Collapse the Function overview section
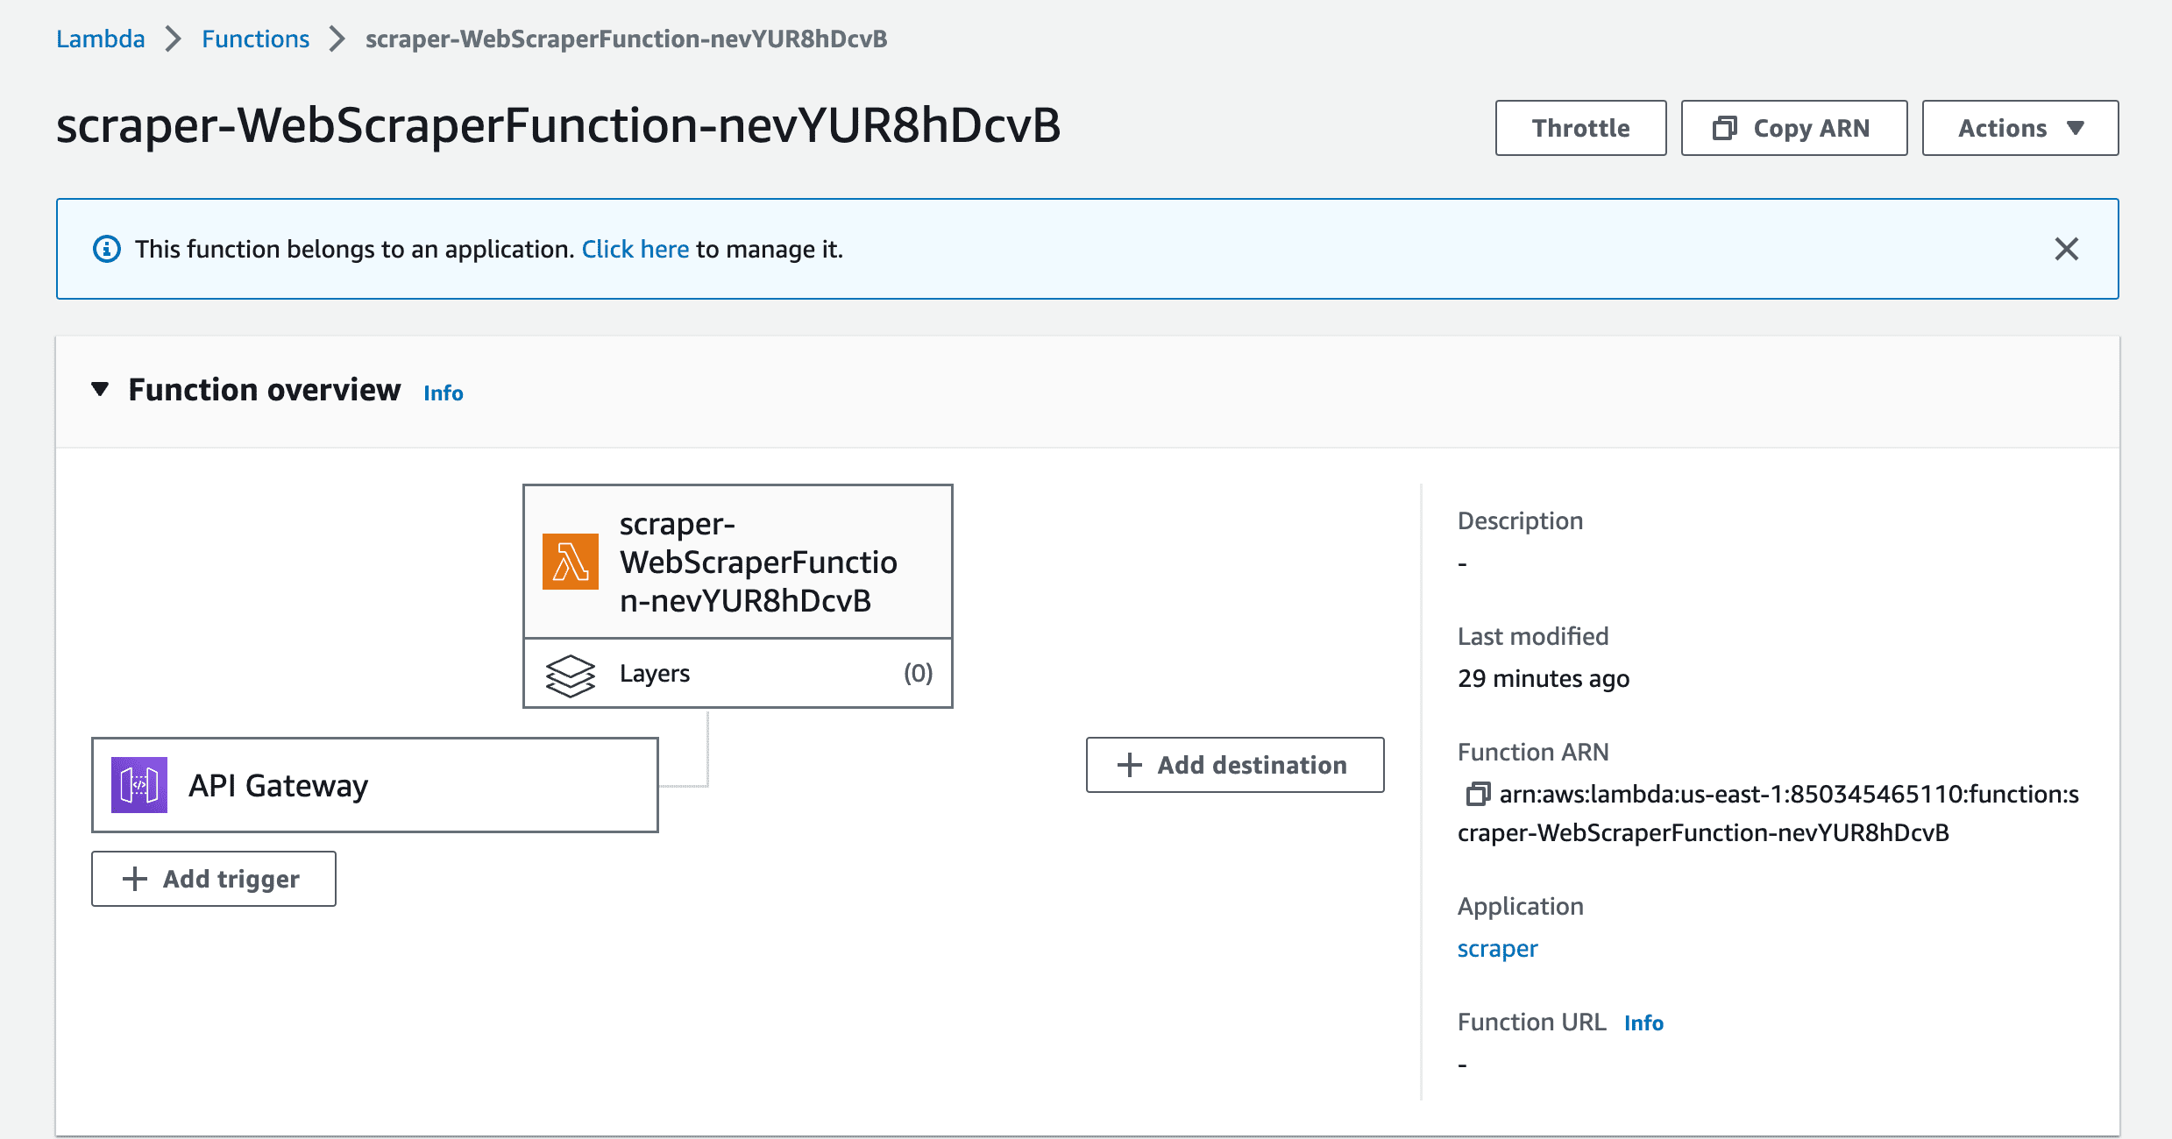 pyautogui.click(x=100, y=390)
